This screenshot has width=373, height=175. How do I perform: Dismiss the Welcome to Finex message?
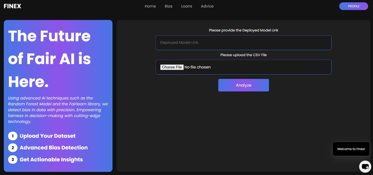pyautogui.click(x=351, y=149)
